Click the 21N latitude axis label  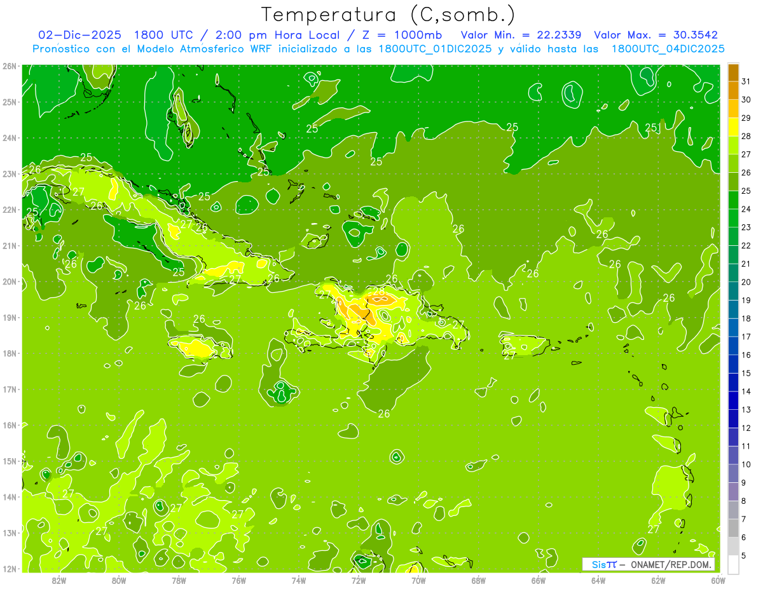[x=10, y=245]
